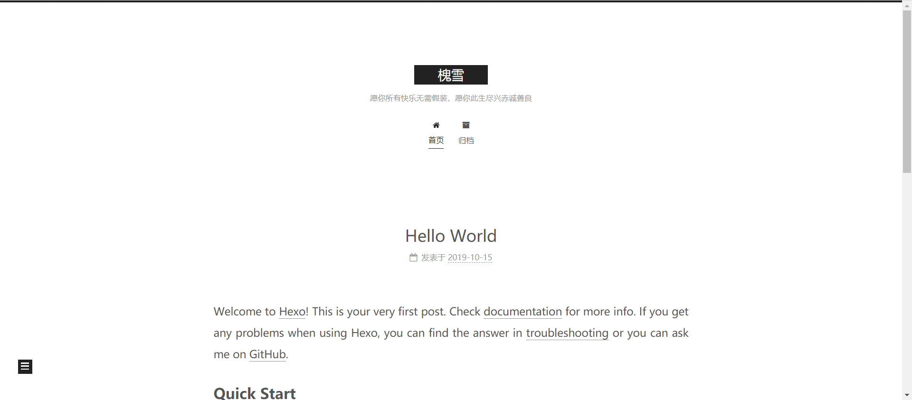
Task: Select the 首页 menu label
Action: (x=436, y=141)
